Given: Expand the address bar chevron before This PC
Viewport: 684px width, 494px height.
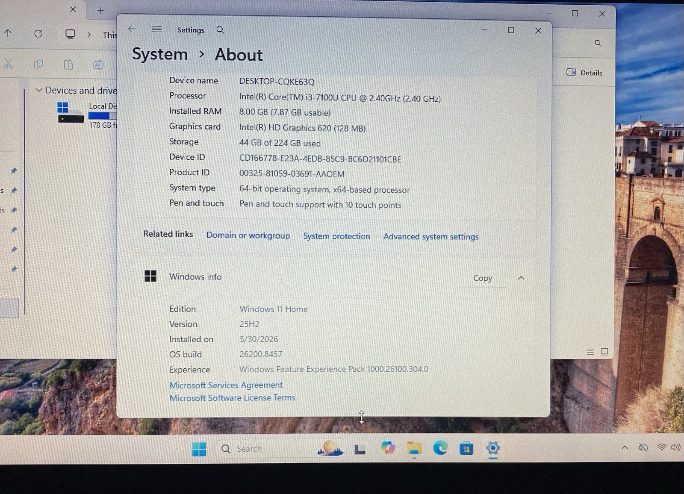Looking at the screenshot, I should (89, 35).
